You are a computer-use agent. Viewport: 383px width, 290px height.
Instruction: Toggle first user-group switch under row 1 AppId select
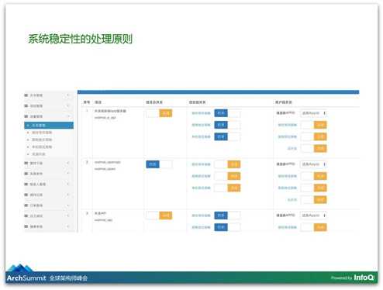tap(314, 125)
